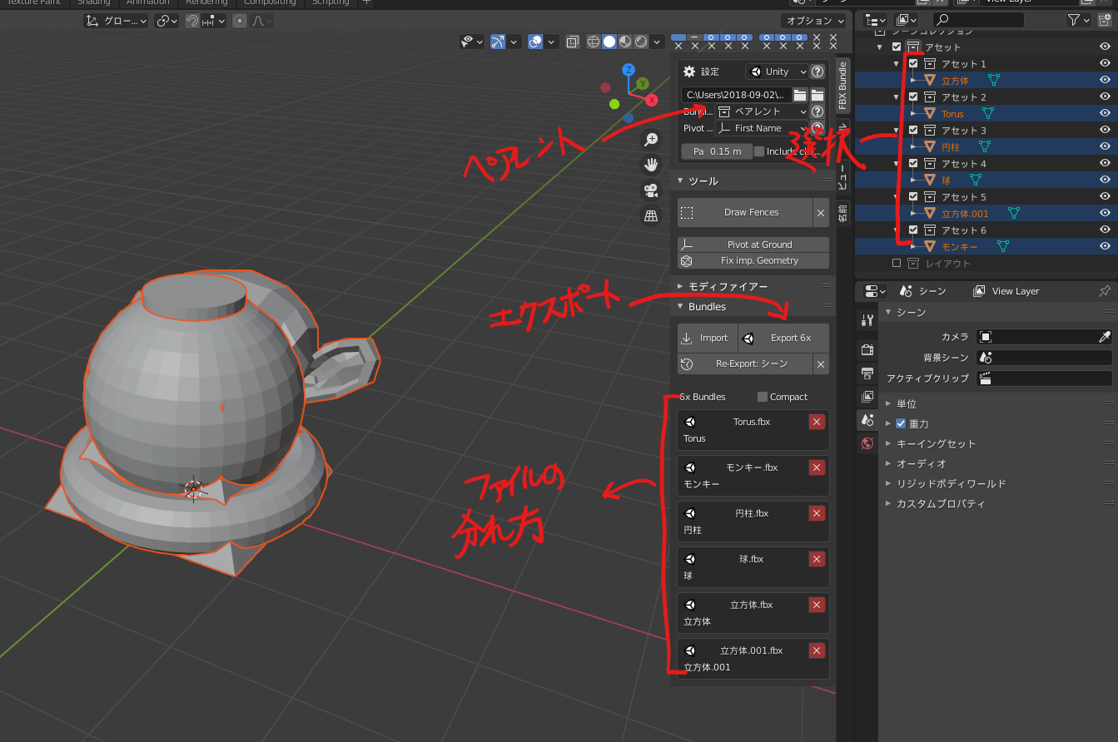
Task: Click the zoom view magnifier icon
Action: point(650,141)
